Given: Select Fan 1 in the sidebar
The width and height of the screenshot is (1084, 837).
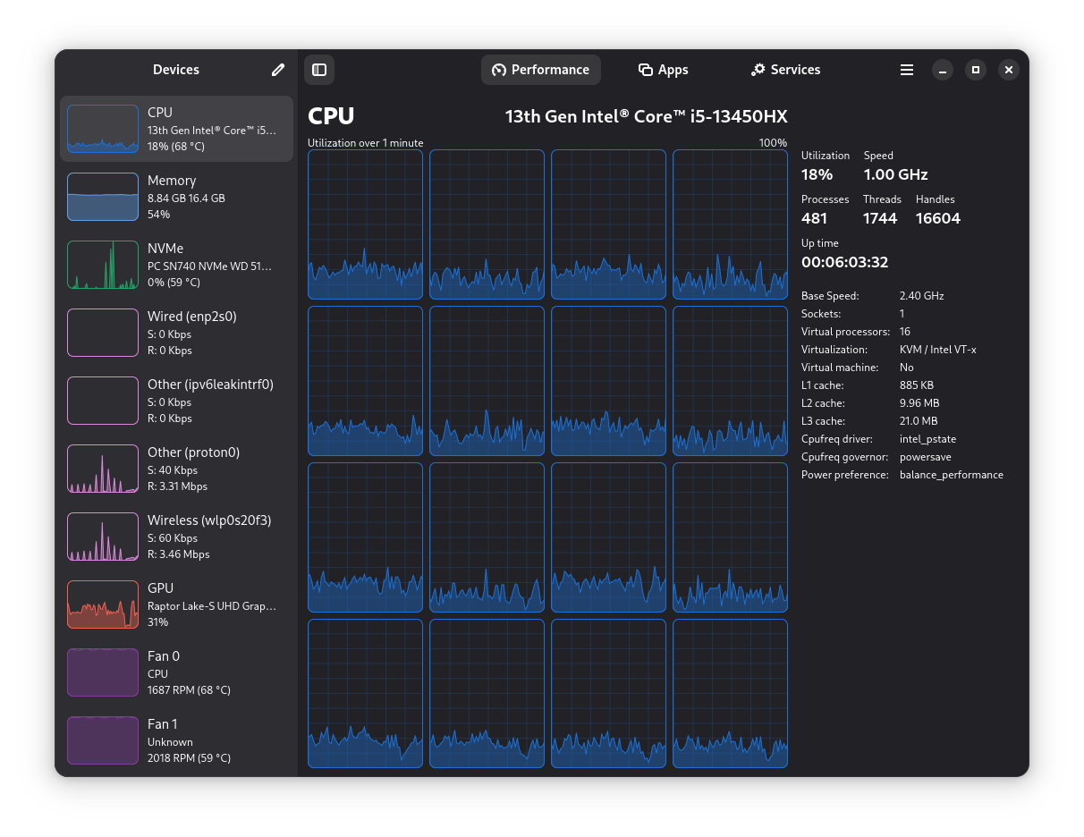Looking at the screenshot, I should coord(175,740).
